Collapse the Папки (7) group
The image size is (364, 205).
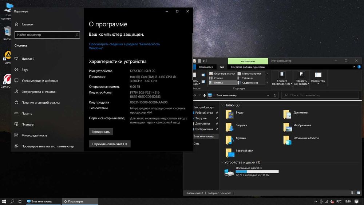222,105
